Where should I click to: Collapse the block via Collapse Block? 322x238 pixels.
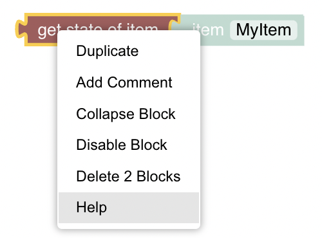129,114
